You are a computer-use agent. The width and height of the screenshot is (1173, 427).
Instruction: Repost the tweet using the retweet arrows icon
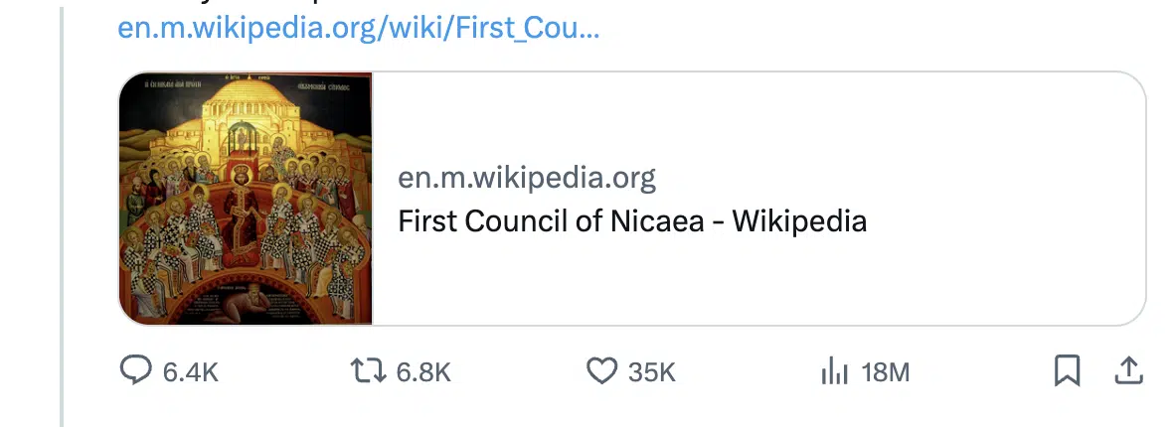click(x=368, y=371)
